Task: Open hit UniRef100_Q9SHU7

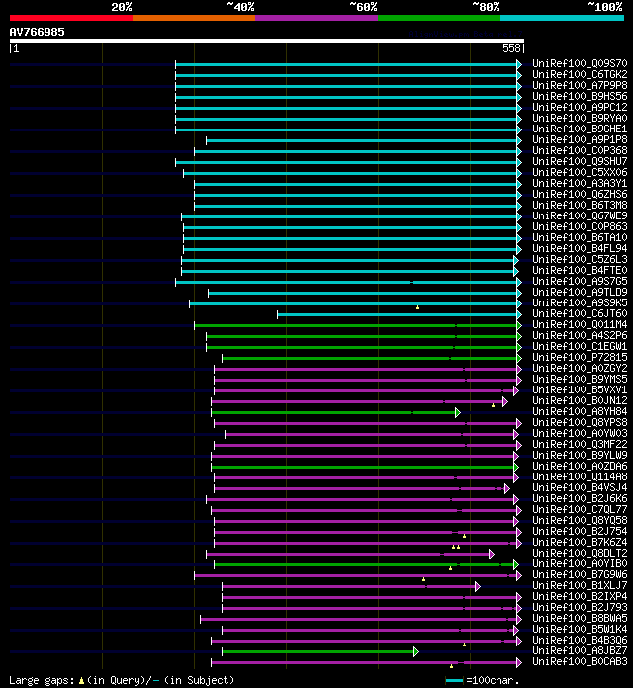Action: [580, 162]
